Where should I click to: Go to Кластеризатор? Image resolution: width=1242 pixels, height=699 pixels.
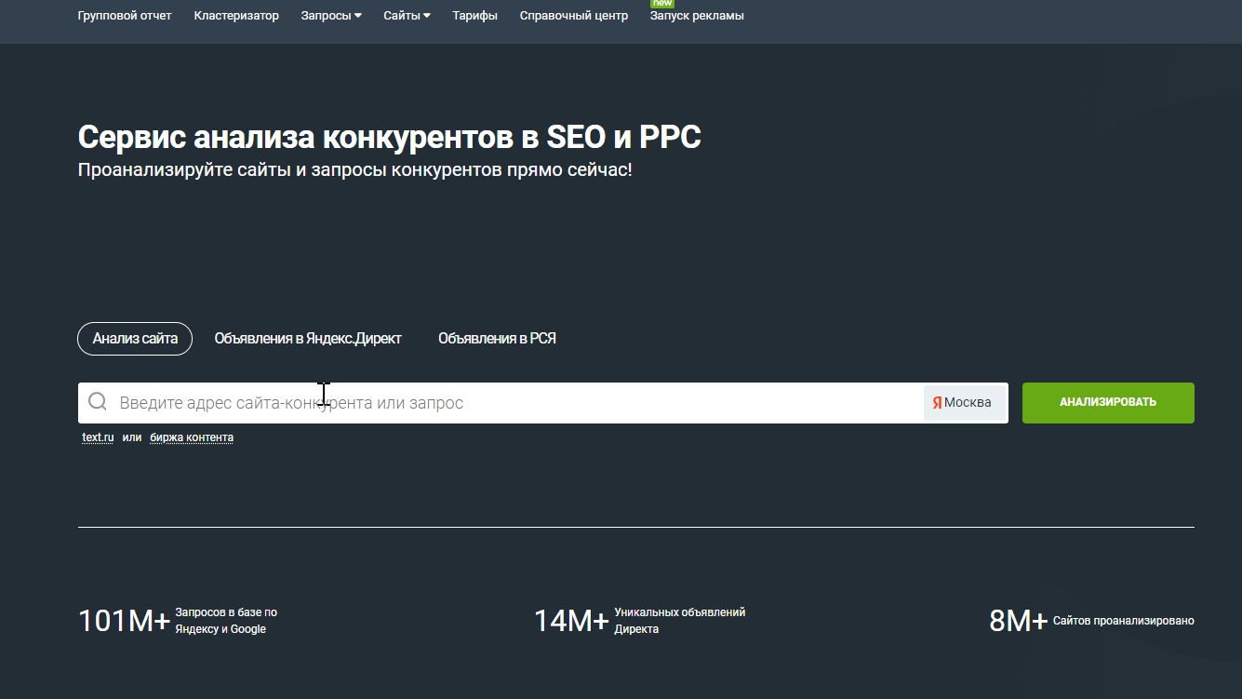point(236,16)
